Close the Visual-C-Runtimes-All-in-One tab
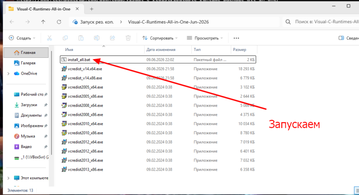 (x=77, y=9)
